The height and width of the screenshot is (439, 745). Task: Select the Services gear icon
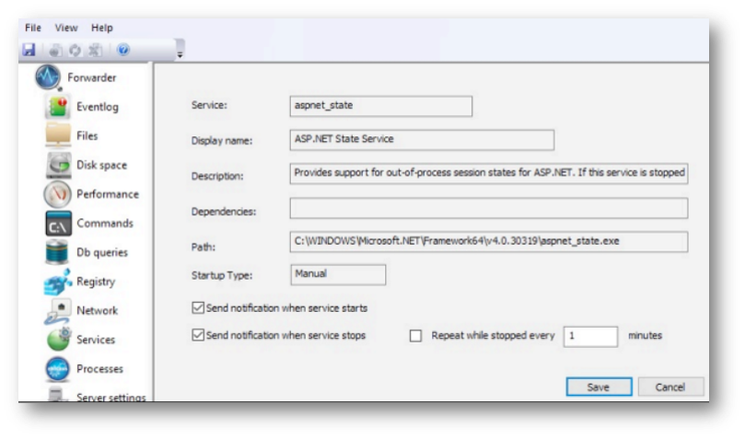pyautogui.click(x=58, y=340)
